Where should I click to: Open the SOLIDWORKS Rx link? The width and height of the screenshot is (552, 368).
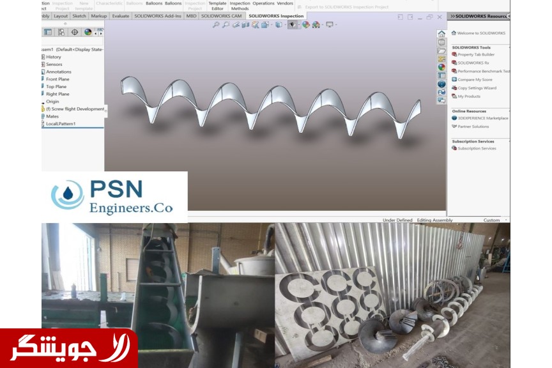pos(471,63)
